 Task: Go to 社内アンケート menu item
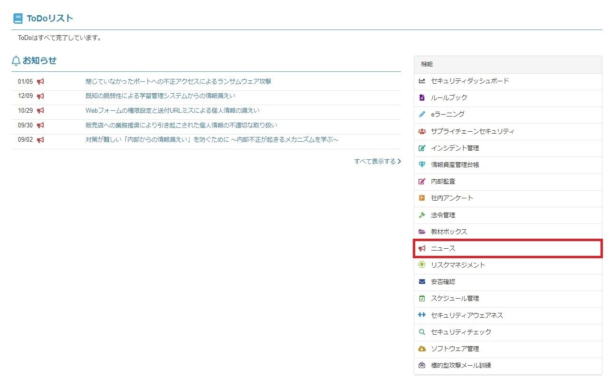[508, 198]
